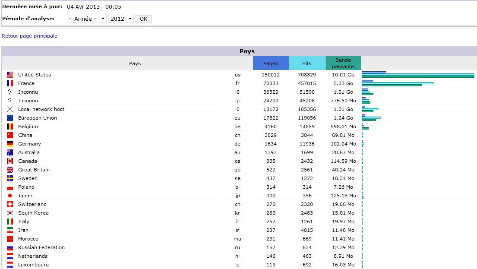Click the Belgium flag icon

pyautogui.click(x=10, y=127)
